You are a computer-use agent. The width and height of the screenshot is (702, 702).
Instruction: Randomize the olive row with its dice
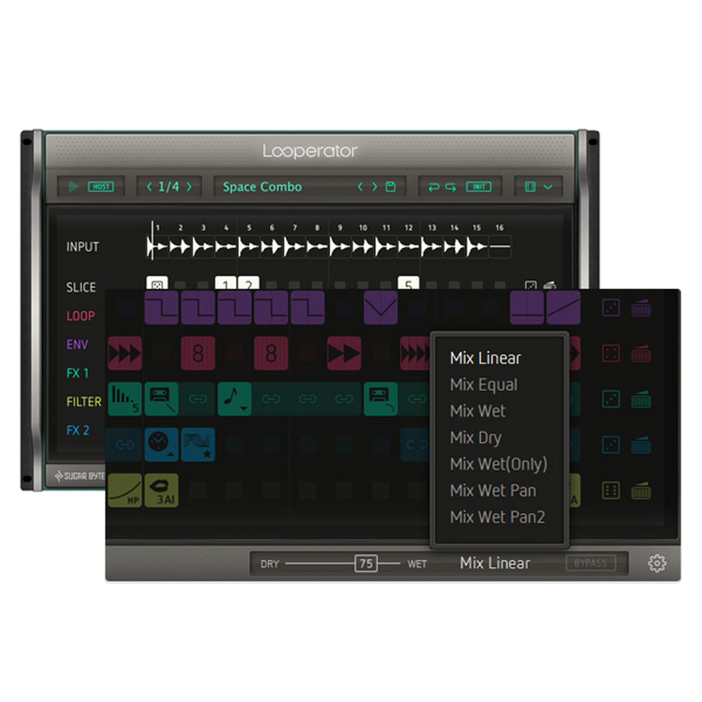pyautogui.click(x=611, y=491)
